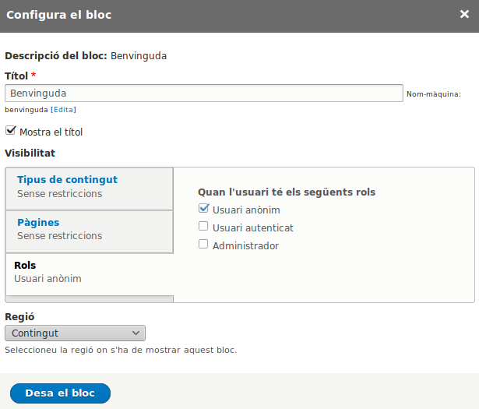Click the Edita machine name link

(64, 110)
